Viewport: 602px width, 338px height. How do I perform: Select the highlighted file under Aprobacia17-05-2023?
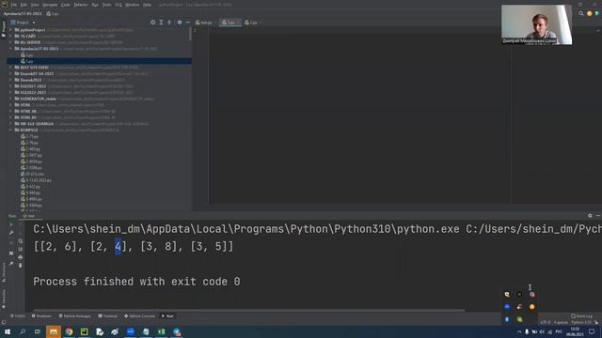point(99,61)
